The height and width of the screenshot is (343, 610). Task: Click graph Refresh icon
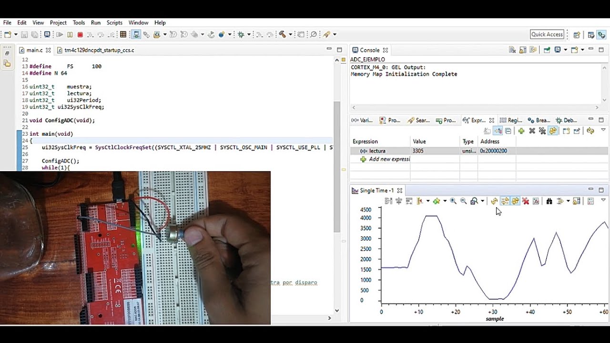[x=494, y=201]
